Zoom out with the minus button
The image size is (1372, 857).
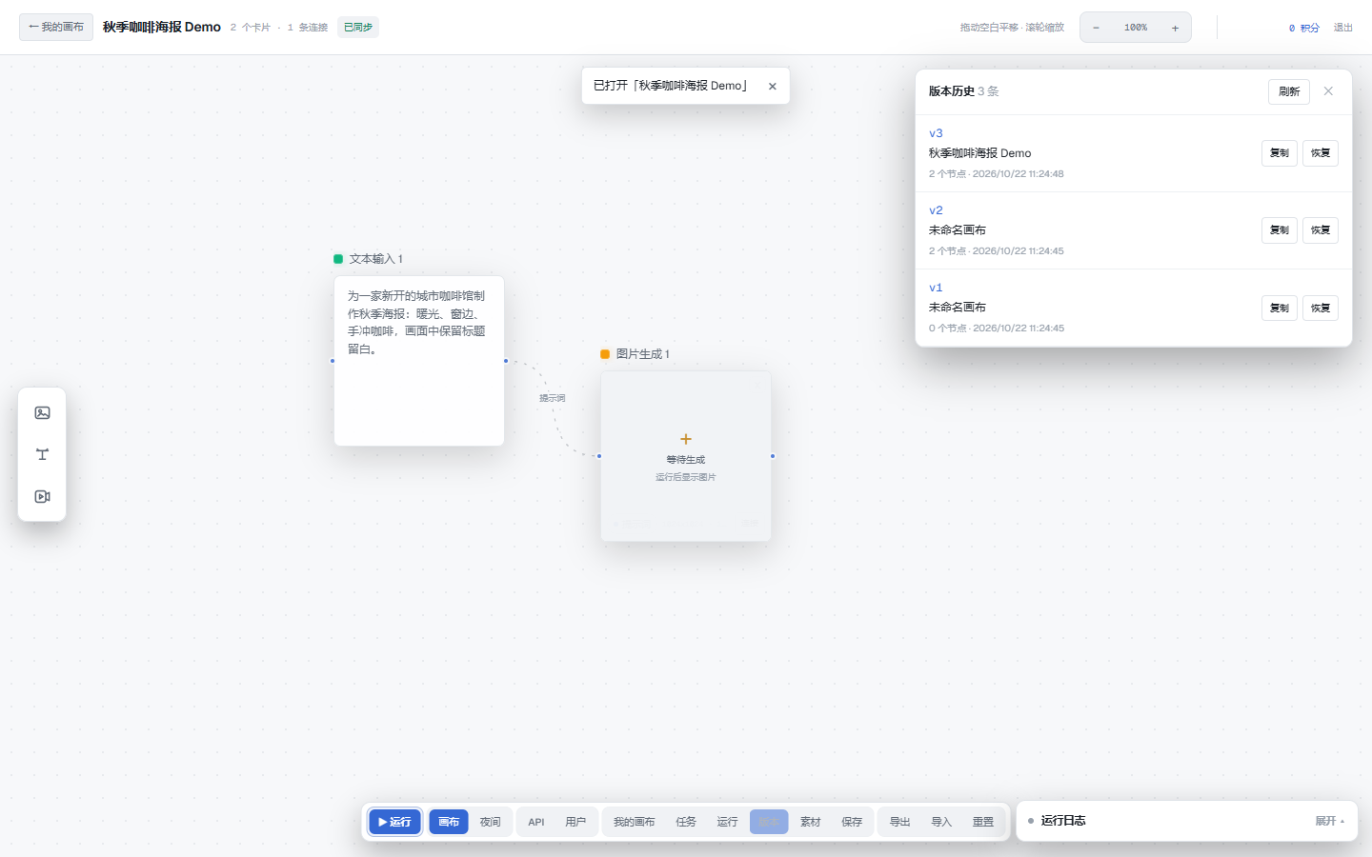[1096, 28]
